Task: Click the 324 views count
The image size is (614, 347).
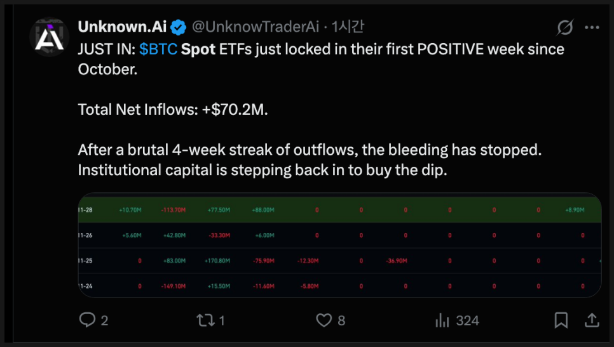Action: coord(467,320)
